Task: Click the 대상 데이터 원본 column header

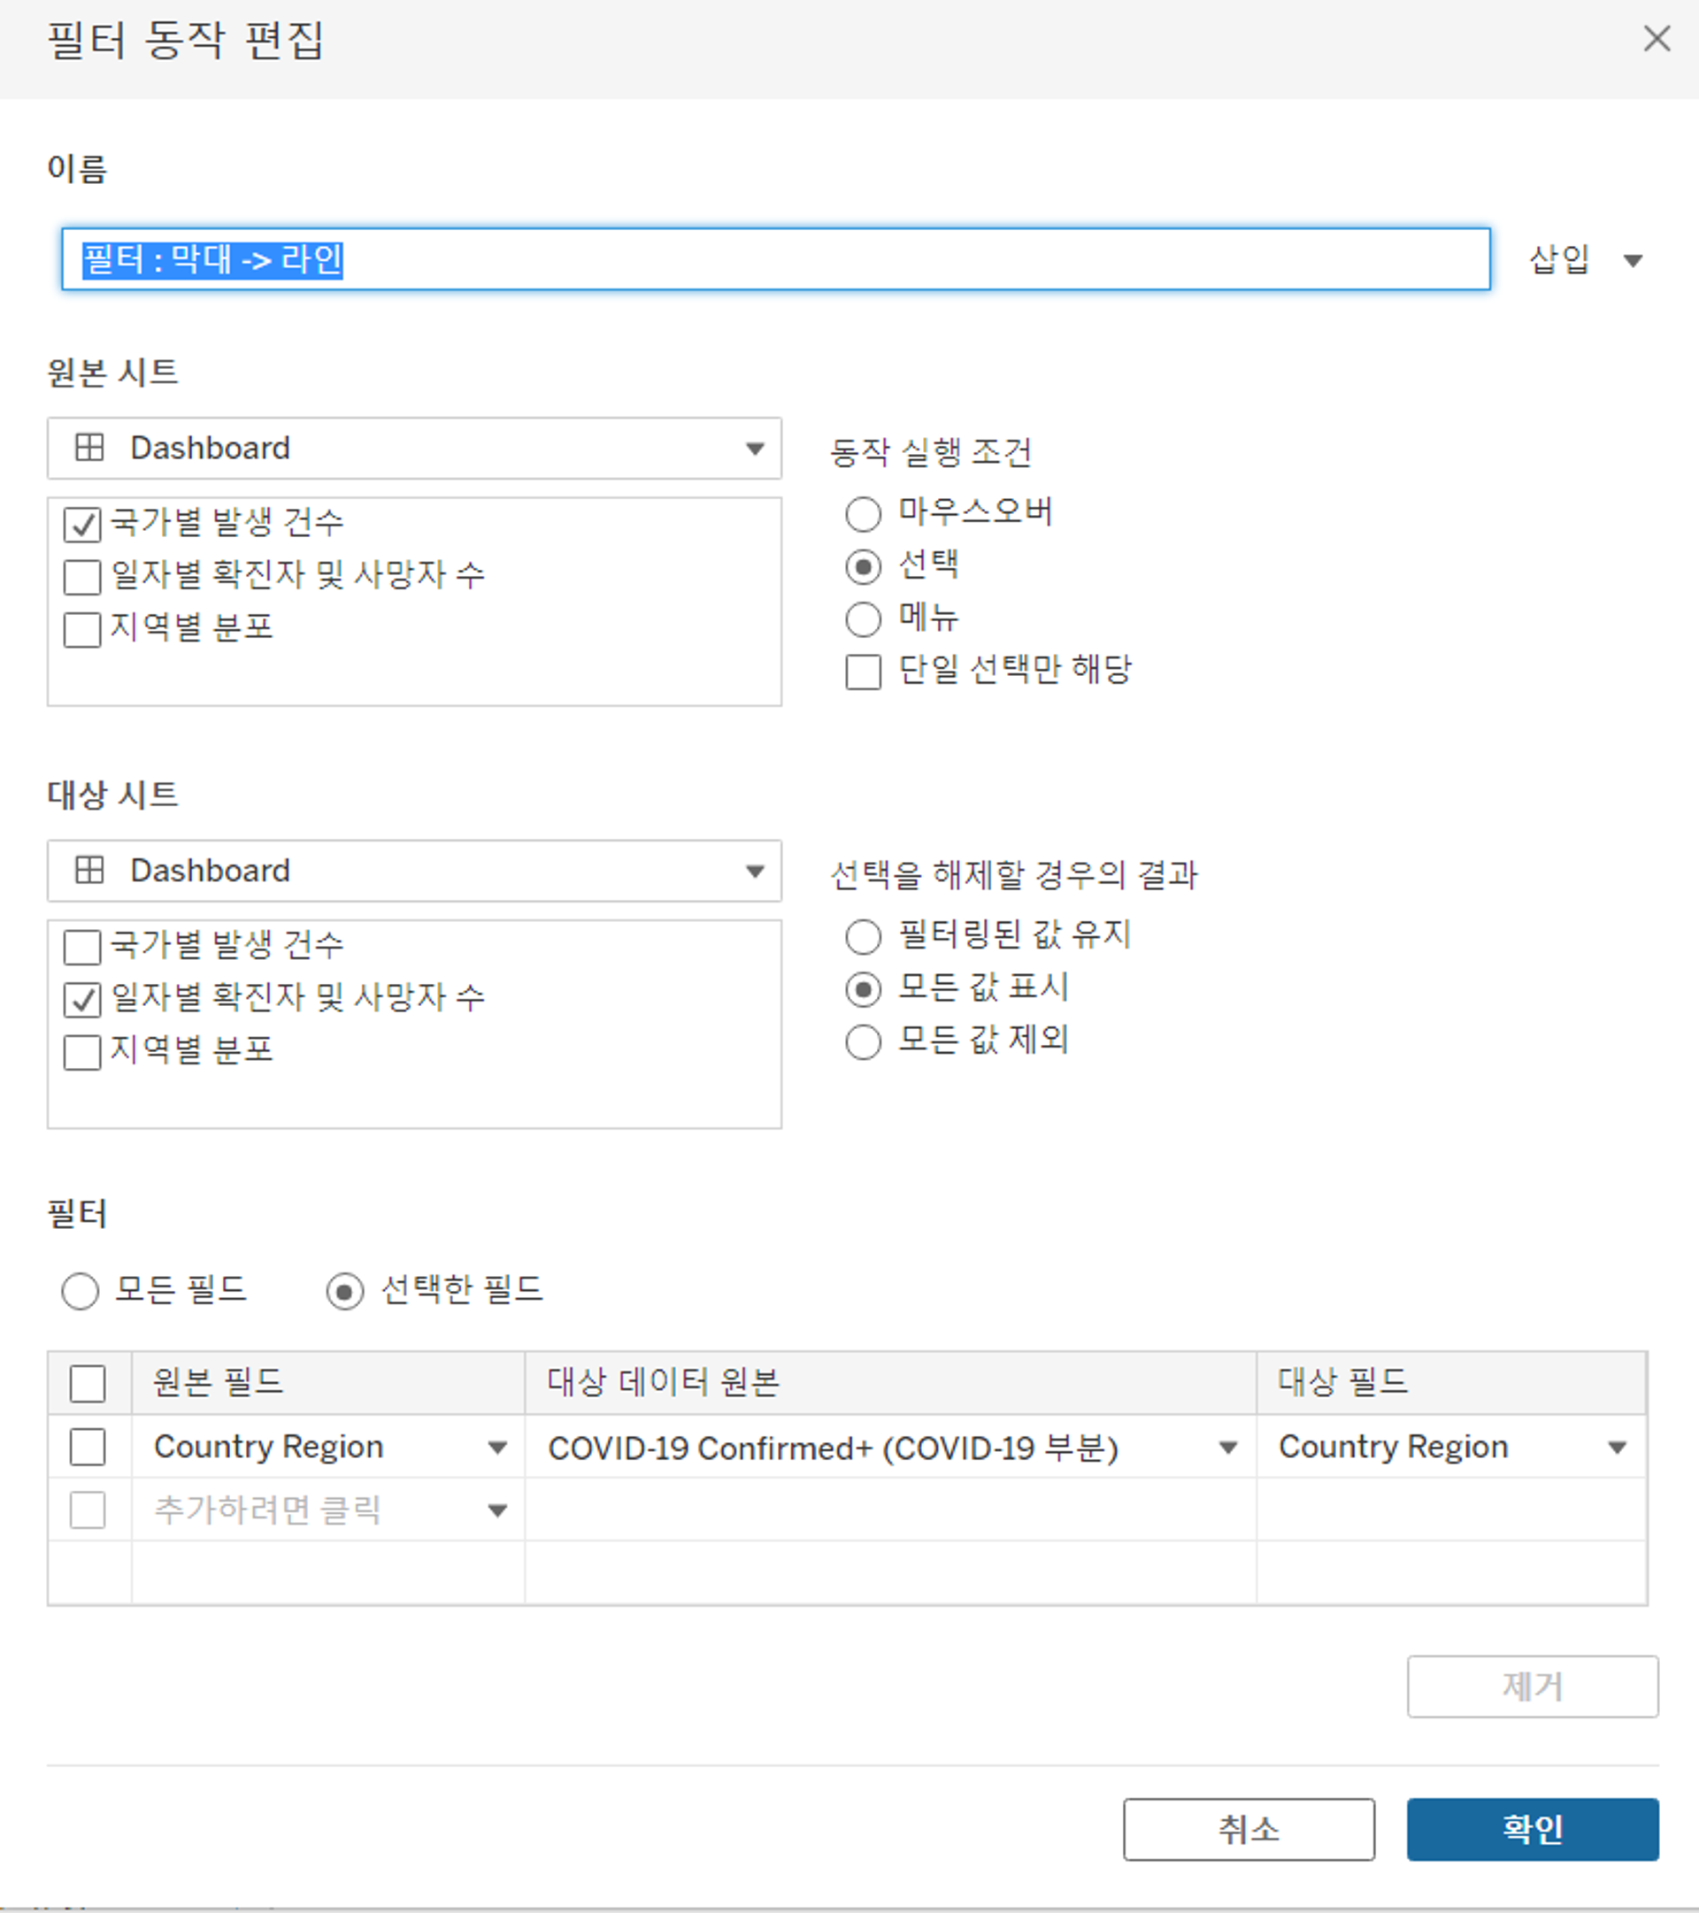Action: coord(890,1382)
